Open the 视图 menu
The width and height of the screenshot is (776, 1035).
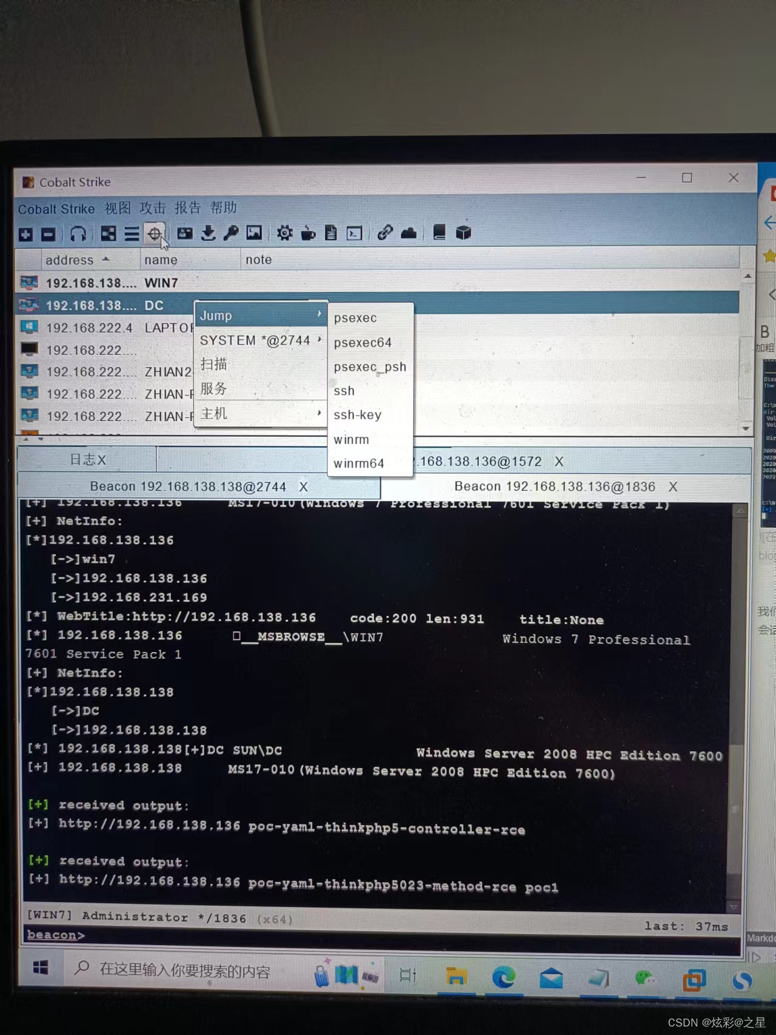118,208
